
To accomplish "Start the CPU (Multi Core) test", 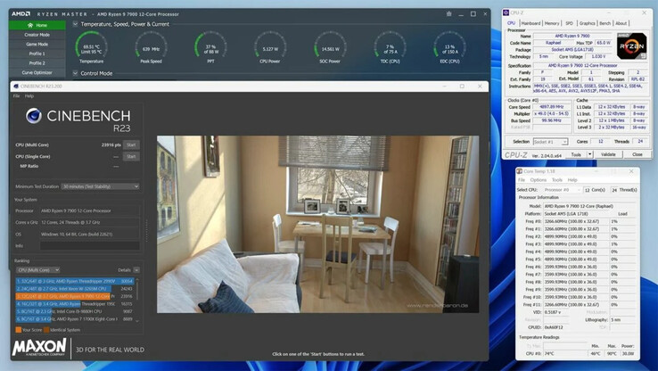I will 131,144.
